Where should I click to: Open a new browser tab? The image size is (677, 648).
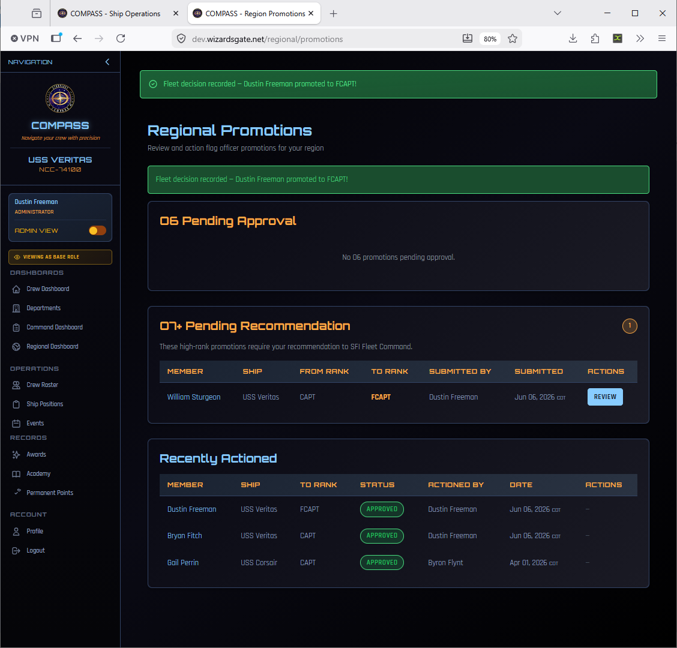(333, 14)
